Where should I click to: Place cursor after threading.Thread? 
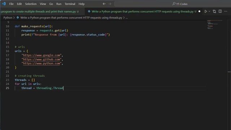[64, 88]
